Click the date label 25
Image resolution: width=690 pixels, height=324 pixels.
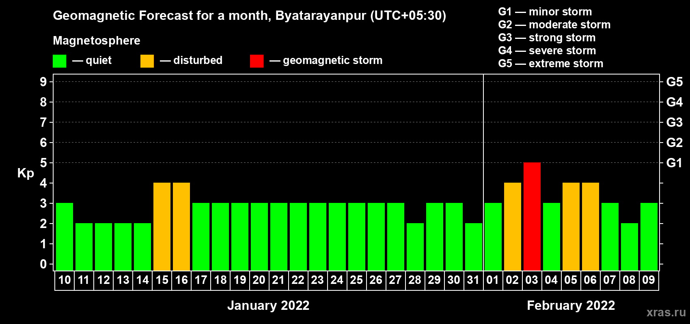tap(356, 280)
